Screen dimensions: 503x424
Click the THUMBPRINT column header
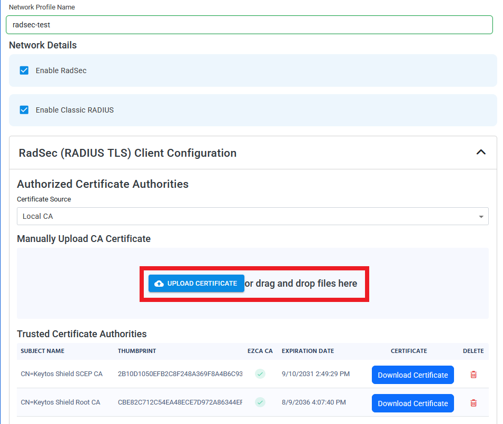(x=137, y=351)
